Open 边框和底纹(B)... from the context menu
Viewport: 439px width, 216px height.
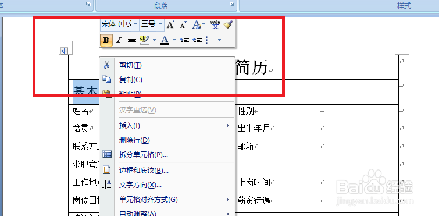[167, 171]
